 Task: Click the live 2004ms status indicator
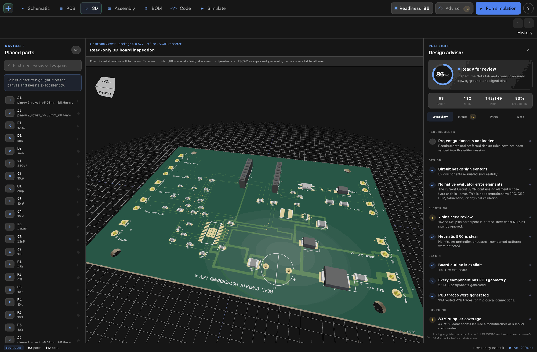point(521,348)
